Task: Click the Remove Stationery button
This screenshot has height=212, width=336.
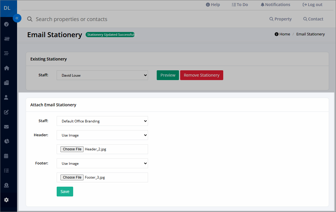Action: click(x=202, y=75)
